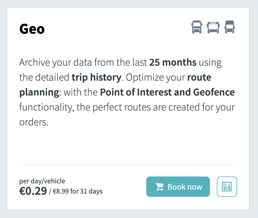Click the bold '25 months' text
This screenshot has height=218, width=258.
(173, 63)
